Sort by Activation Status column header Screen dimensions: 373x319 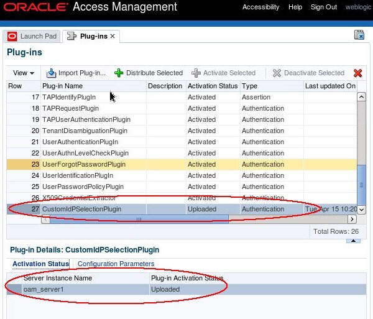213,86
